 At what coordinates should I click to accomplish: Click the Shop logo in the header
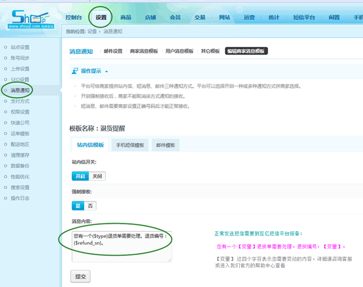(28, 17)
